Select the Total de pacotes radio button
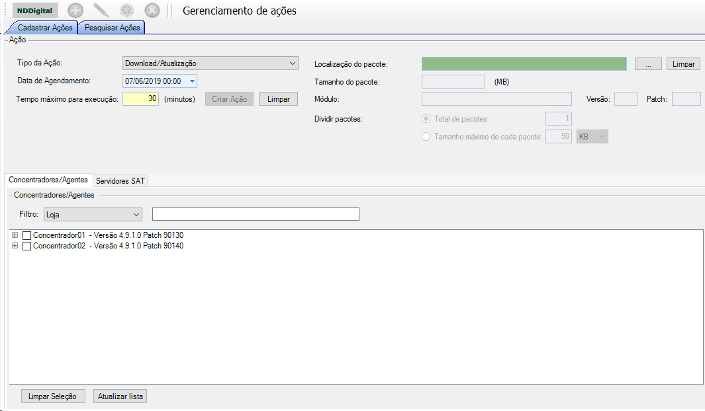This screenshot has width=705, height=411. 426,119
